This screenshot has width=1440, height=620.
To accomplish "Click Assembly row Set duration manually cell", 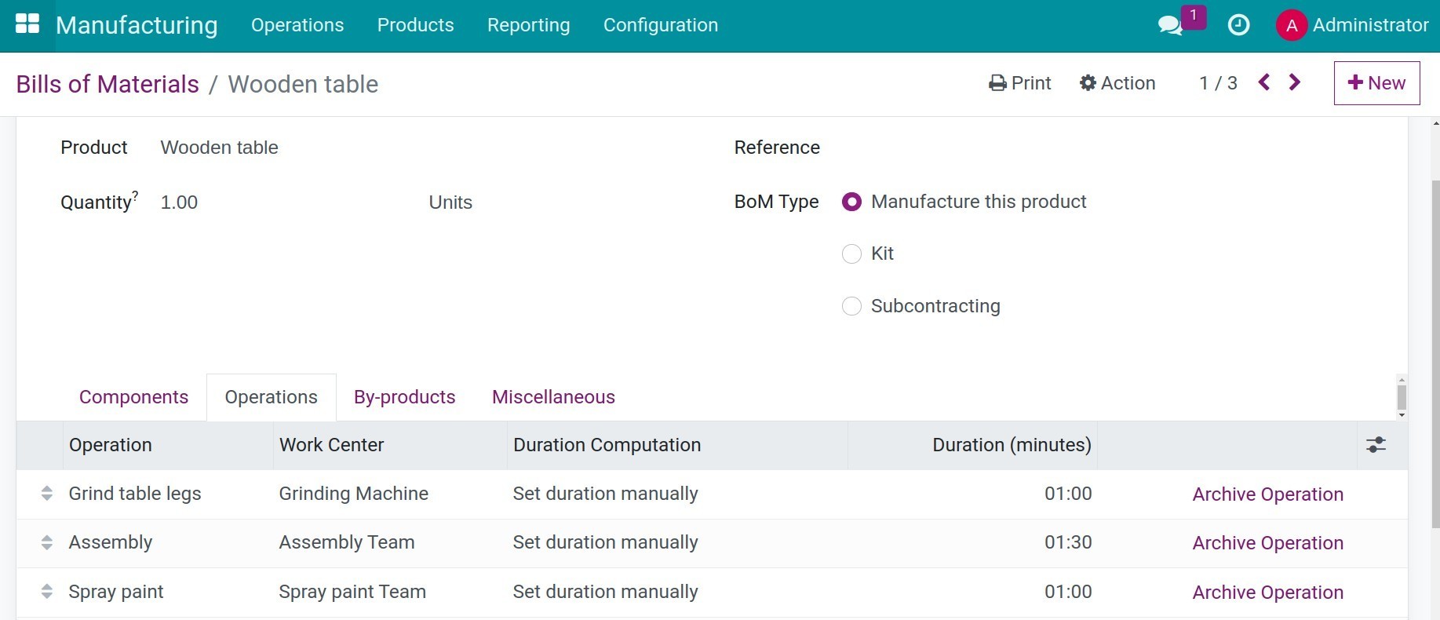I will click(x=606, y=542).
